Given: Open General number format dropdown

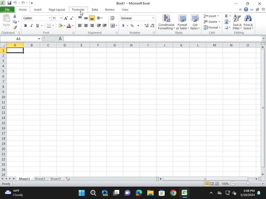Looking at the screenshot, I should pyautogui.click(x=153, y=18).
